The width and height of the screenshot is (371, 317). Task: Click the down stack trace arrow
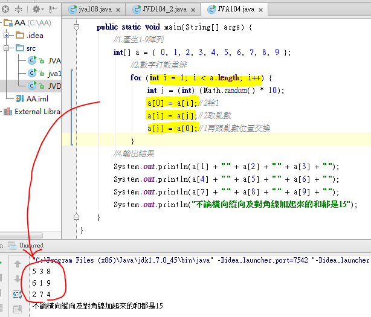[18, 279]
